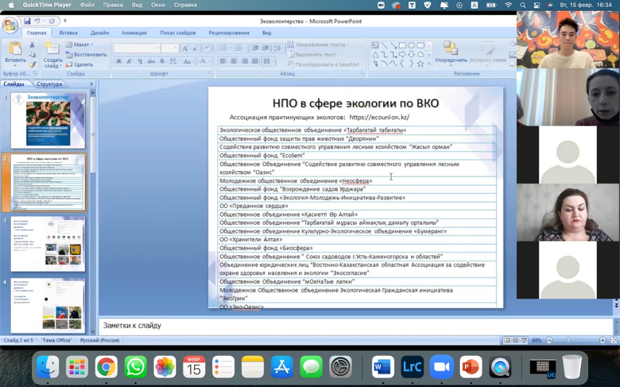This screenshot has width=620, height=387.
Task: Increase list indent level
Action: click(265, 48)
